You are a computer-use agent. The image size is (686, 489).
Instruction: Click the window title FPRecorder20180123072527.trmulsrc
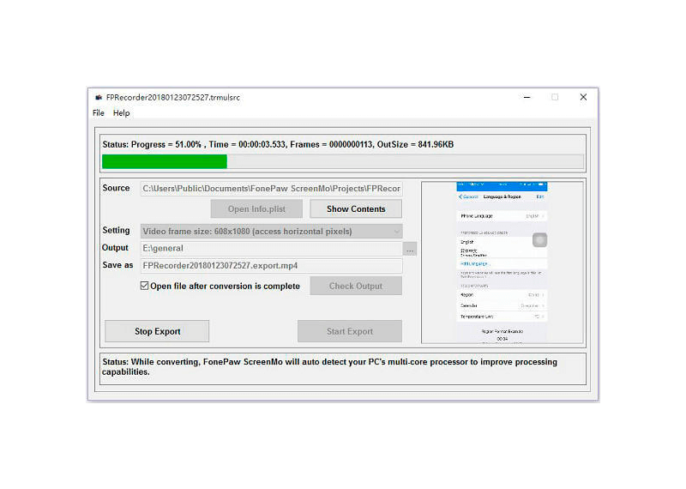tap(173, 98)
